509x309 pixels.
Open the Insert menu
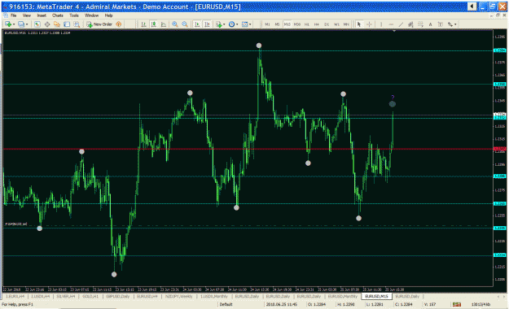click(x=42, y=15)
